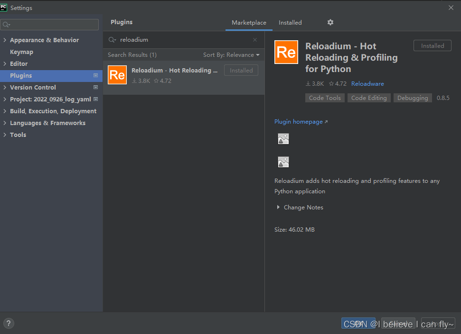The width and height of the screenshot is (461, 334).
Task: Click the Reloadium icon in search results
Action: click(117, 75)
